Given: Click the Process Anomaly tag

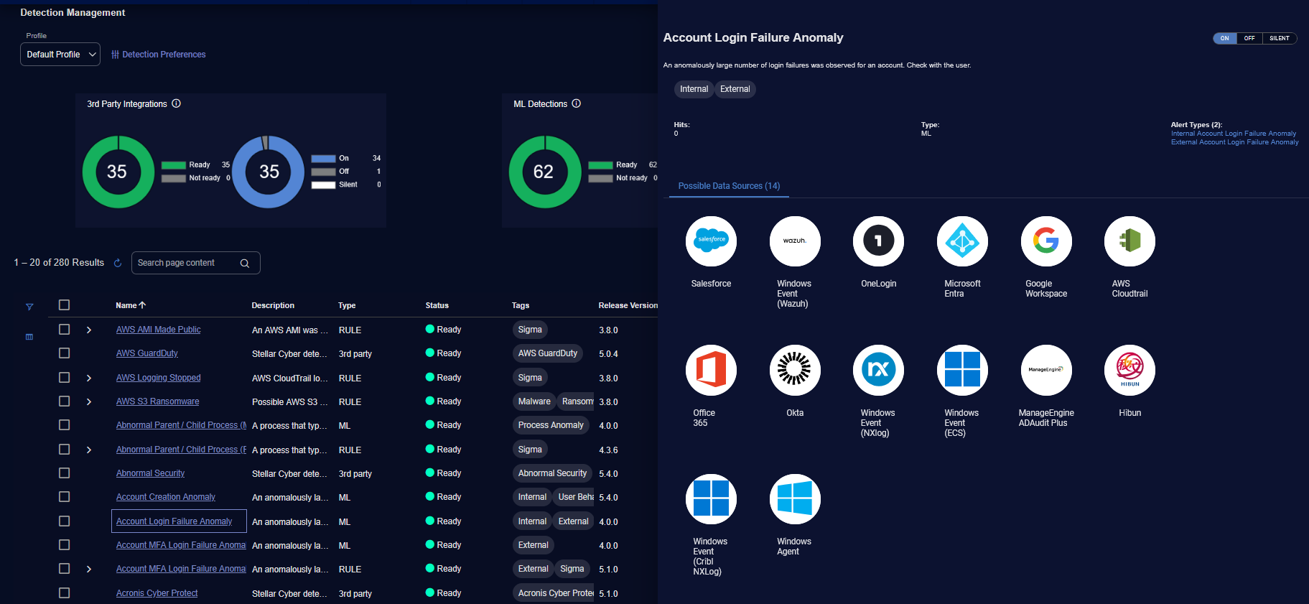Looking at the screenshot, I should (551, 425).
